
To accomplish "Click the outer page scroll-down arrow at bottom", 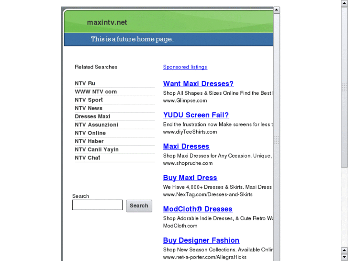I will (345, 257).
